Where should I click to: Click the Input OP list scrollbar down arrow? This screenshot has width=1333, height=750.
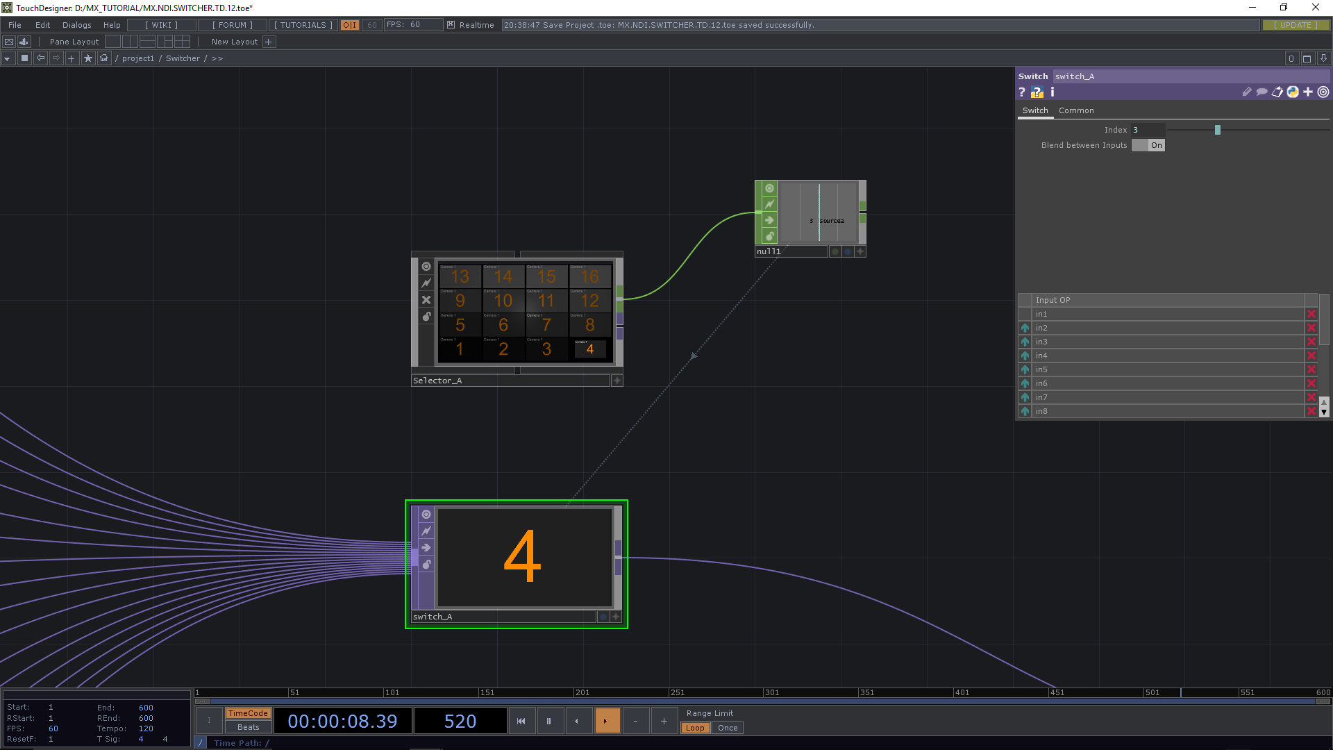coord(1324,412)
